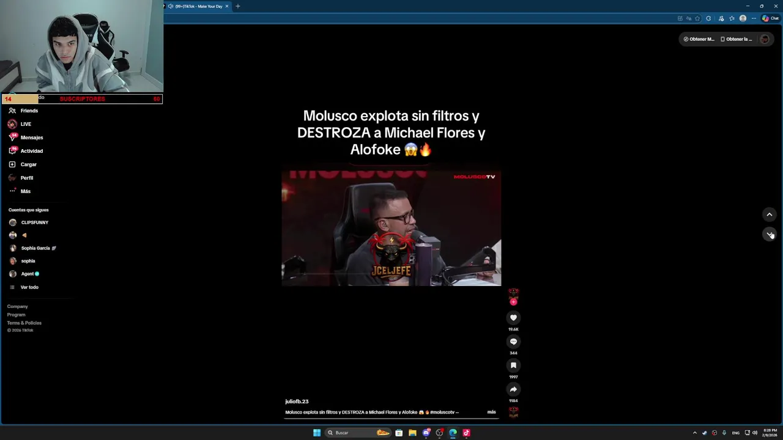This screenshot has height=440, width=783.
Task: Expand Ver todo followed accounts
Action: pyautogui.click(x=24, y=287)
